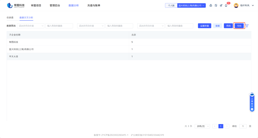Image resolution: width=258 pixels, height=138 pixels.
Task: Switch to 个人版 mode
Action: (171, 5)
